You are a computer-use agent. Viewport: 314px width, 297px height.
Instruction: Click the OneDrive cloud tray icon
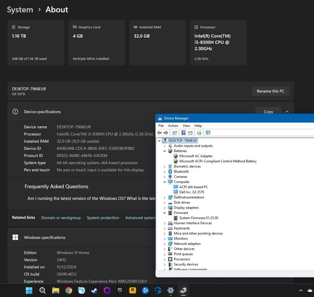click(310, 290)
